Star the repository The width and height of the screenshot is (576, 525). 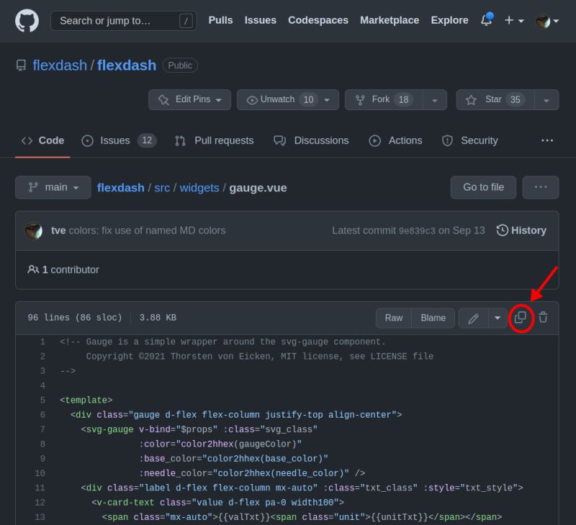click(495, 99)
